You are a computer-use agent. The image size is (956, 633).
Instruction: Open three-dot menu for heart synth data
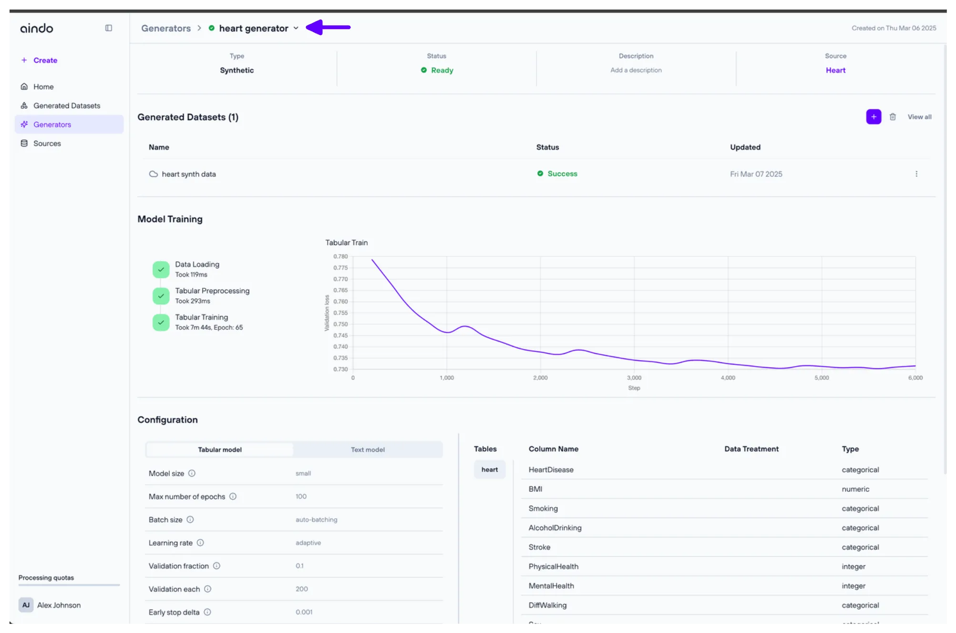tap(916, 174)
